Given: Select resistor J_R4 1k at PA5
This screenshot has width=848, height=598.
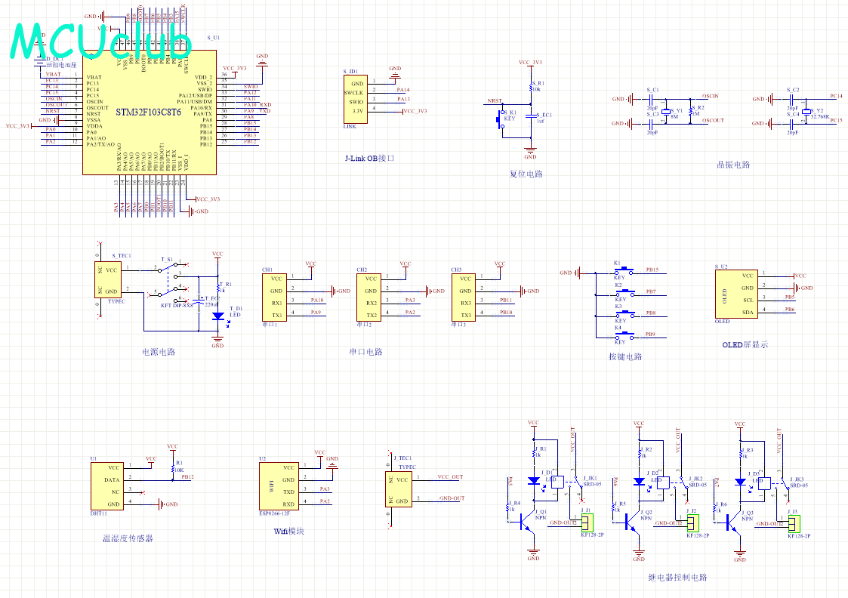Looking at the screenshot, I should tap(509, 509).
